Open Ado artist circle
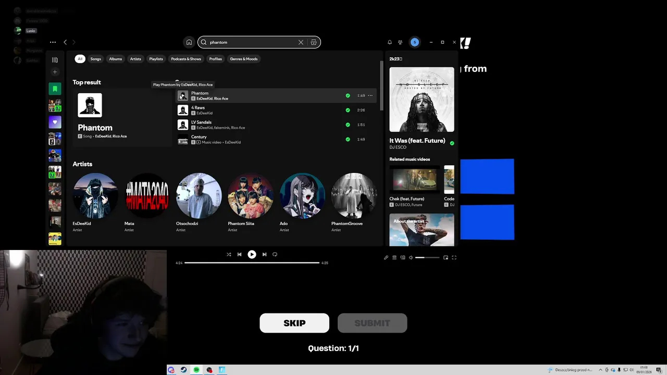 coord(302,195)
